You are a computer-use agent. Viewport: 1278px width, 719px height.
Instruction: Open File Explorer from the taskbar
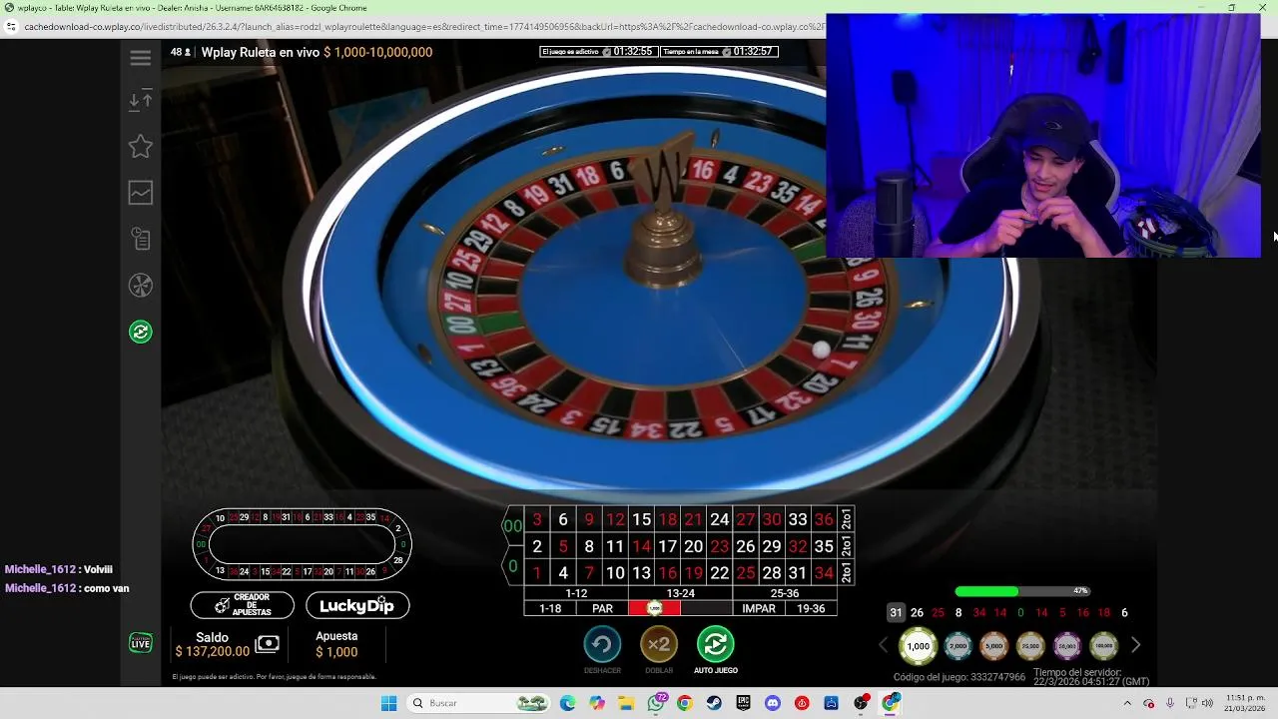(x=626, y=703)
